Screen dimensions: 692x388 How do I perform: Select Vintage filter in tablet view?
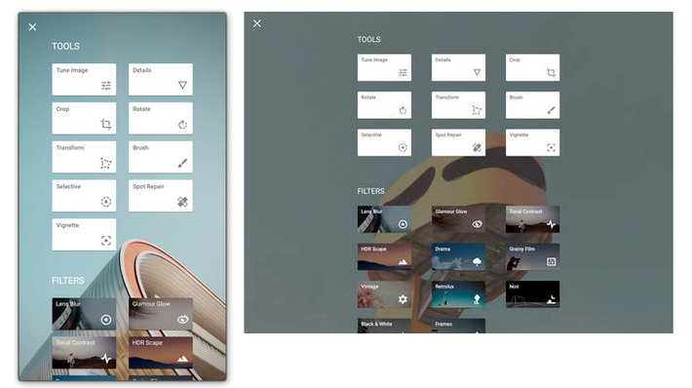(x=384, y=294)
